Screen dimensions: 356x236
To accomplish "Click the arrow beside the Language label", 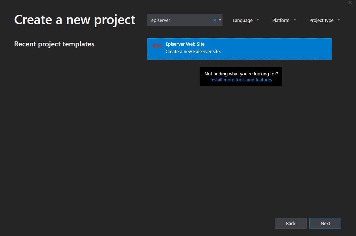I will (258, 20).
